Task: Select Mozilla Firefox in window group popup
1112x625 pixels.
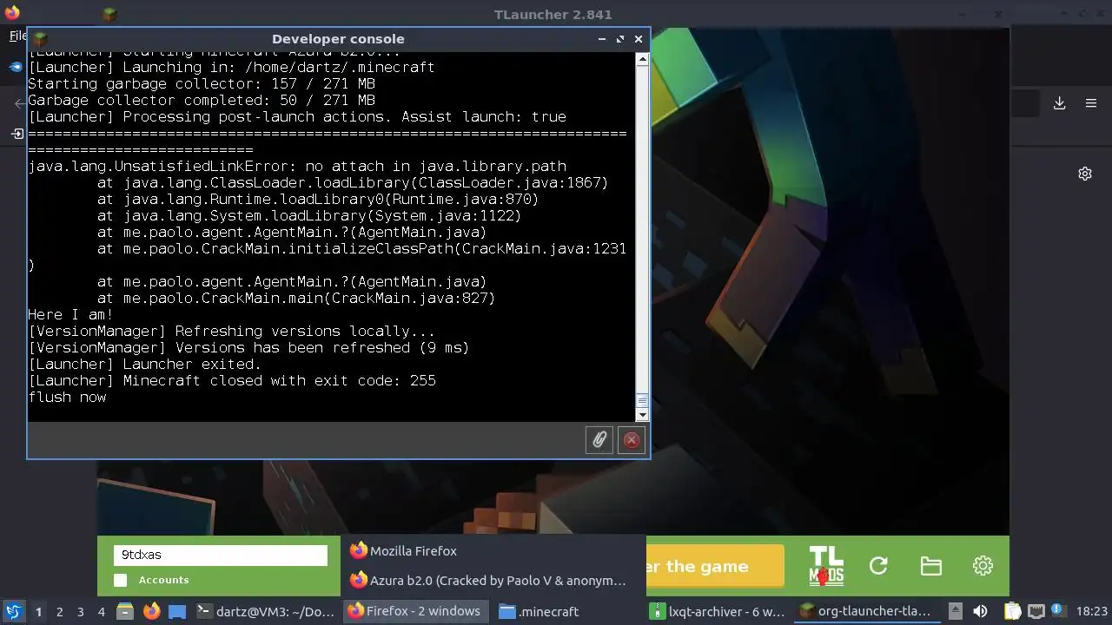Action: click(493, 550)
